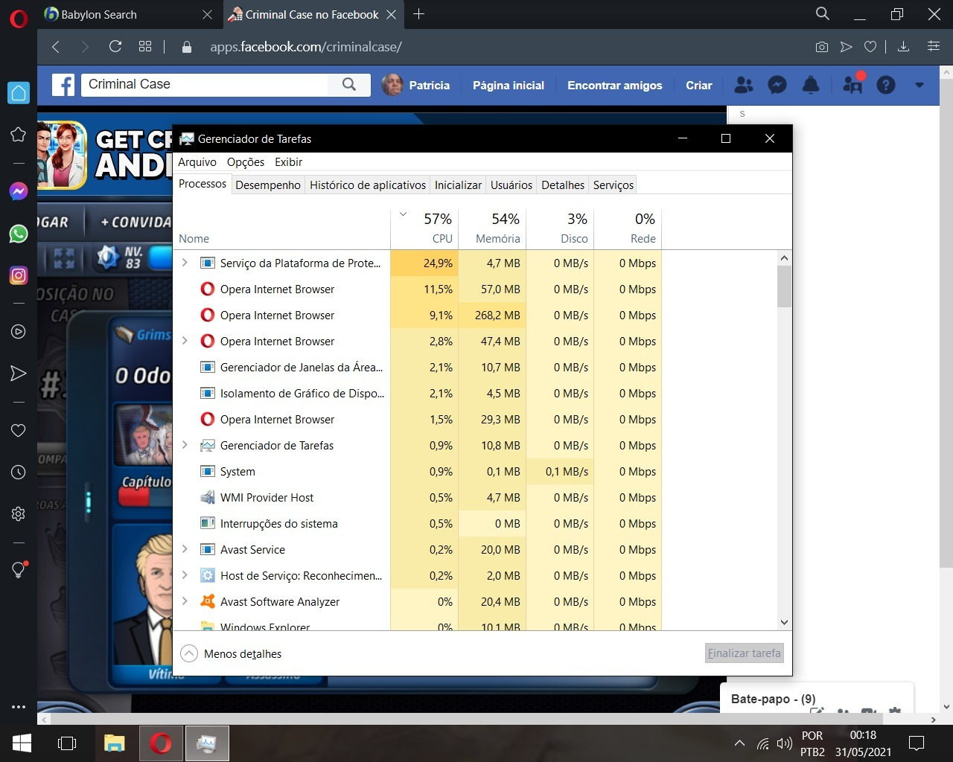Open the Arquivo menu
953x762 pixels.
pos(197,162)
